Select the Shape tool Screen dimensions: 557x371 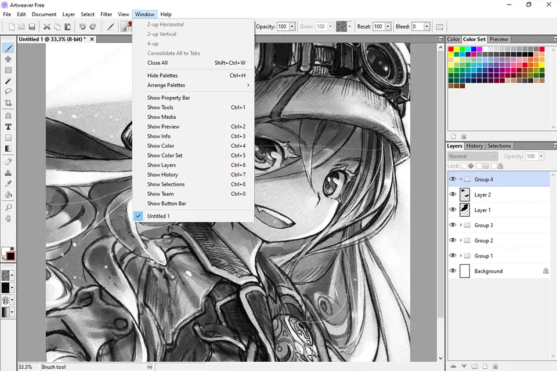[8, 138]
